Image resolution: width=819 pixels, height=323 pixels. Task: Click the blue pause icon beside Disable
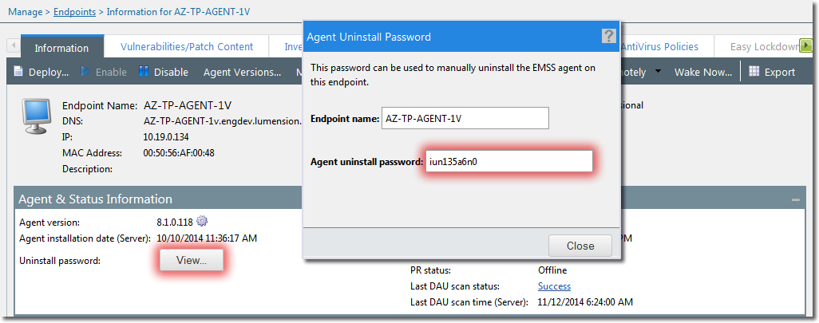click(x=144, y=72)
